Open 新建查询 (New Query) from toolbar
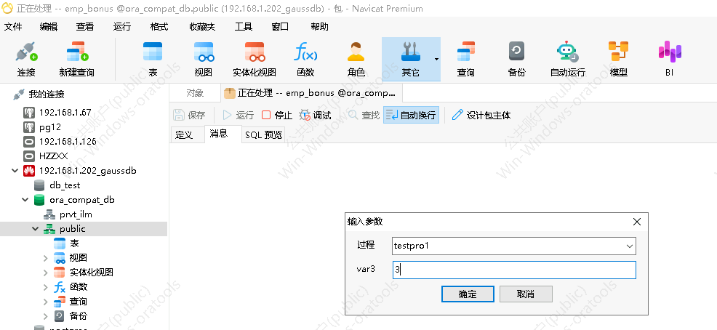Image resolution: width=717 pixels, height=330 pixels. click(x=76, y=59)
